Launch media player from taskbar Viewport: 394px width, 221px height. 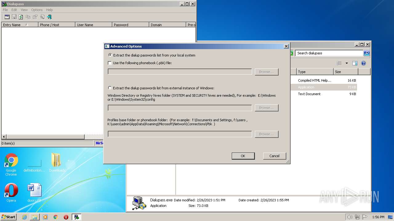pyautogui.click(x=45, y=217)
